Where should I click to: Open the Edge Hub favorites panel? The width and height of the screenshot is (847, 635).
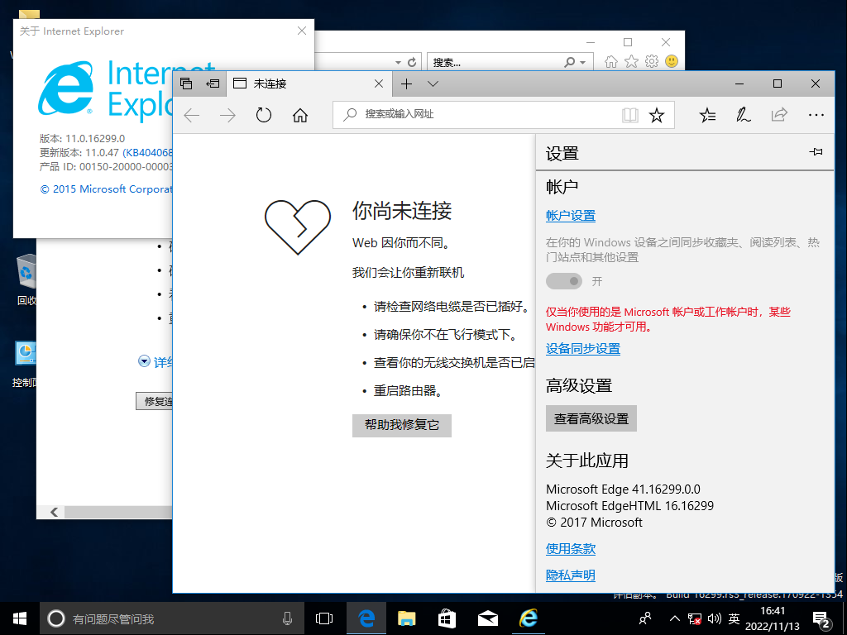tap(707, 115)
